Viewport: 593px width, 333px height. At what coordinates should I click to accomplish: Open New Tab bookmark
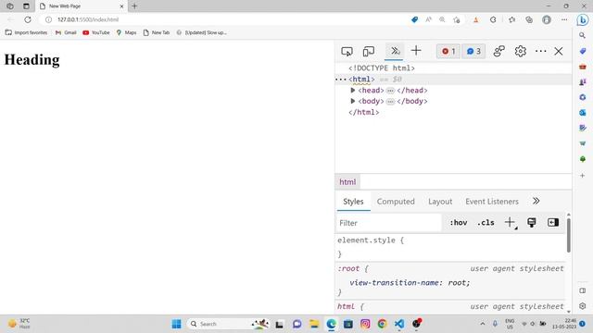click(157, 32)
